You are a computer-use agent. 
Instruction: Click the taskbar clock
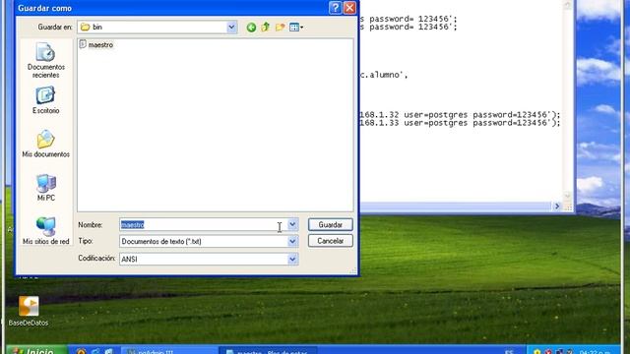point(595,352)
